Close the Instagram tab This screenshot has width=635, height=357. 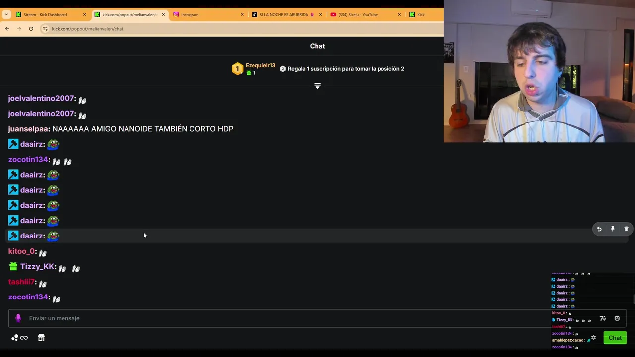tap(242, 14)
